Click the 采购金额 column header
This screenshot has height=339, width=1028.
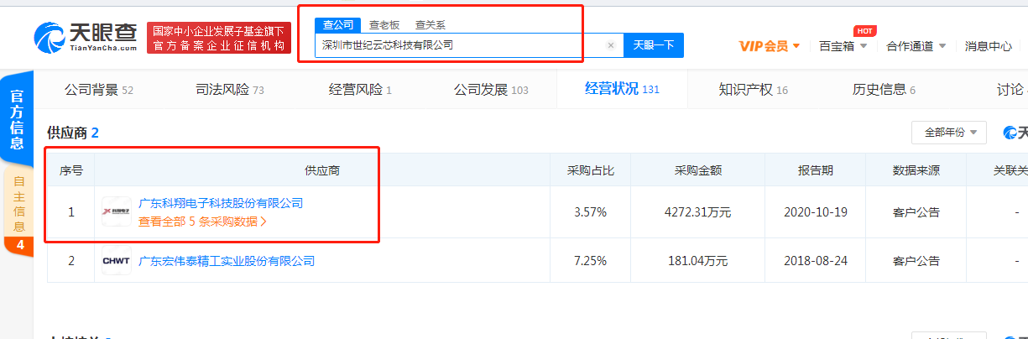698,170
